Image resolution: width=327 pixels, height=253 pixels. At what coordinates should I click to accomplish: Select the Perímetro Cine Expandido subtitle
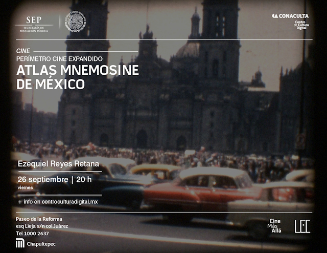tap(59, 59)
